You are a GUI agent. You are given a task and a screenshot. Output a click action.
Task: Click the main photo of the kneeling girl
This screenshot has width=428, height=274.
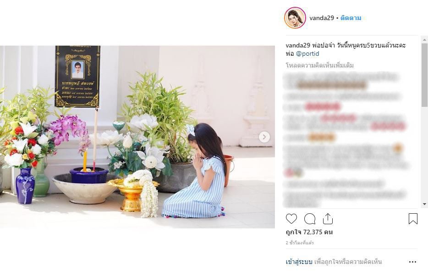[137, 137]
